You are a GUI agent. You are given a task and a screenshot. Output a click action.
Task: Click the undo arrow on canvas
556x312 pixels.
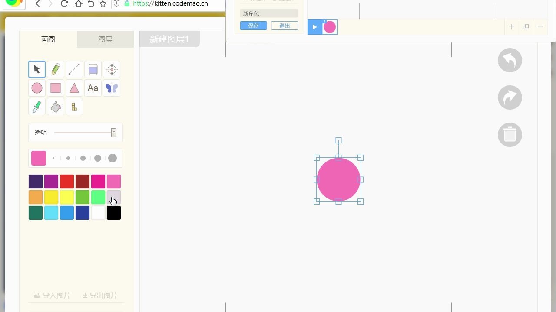point(510,60)
